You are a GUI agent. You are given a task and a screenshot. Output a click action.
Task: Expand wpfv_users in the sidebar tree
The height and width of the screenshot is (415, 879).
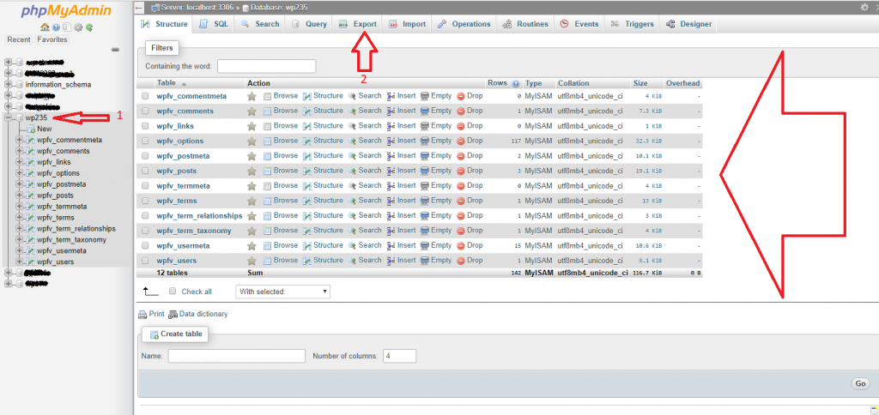(x=19, y=262)
